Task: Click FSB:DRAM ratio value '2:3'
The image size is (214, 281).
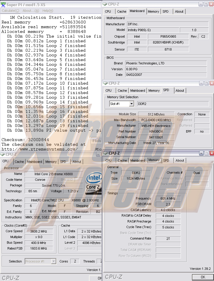Action: (168, 204)
